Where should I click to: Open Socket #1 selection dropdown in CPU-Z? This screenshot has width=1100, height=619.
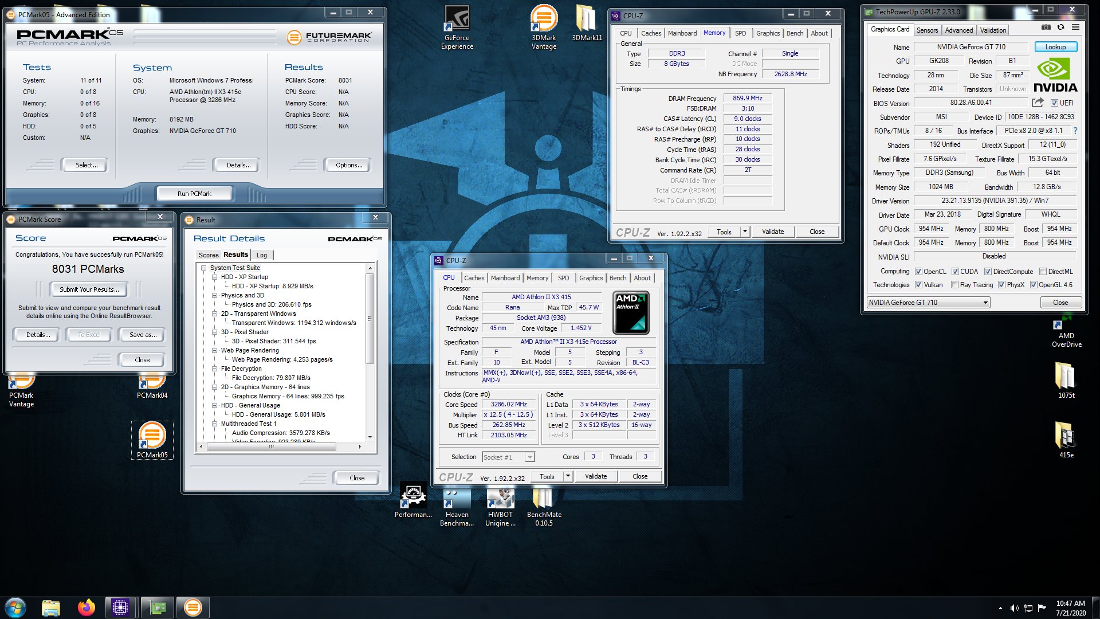508,457
